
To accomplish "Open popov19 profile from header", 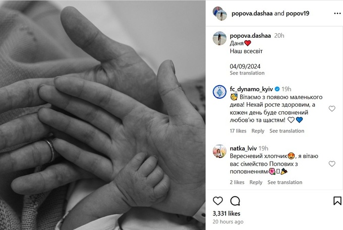I will pyautogui.click(x=298, y=14).
